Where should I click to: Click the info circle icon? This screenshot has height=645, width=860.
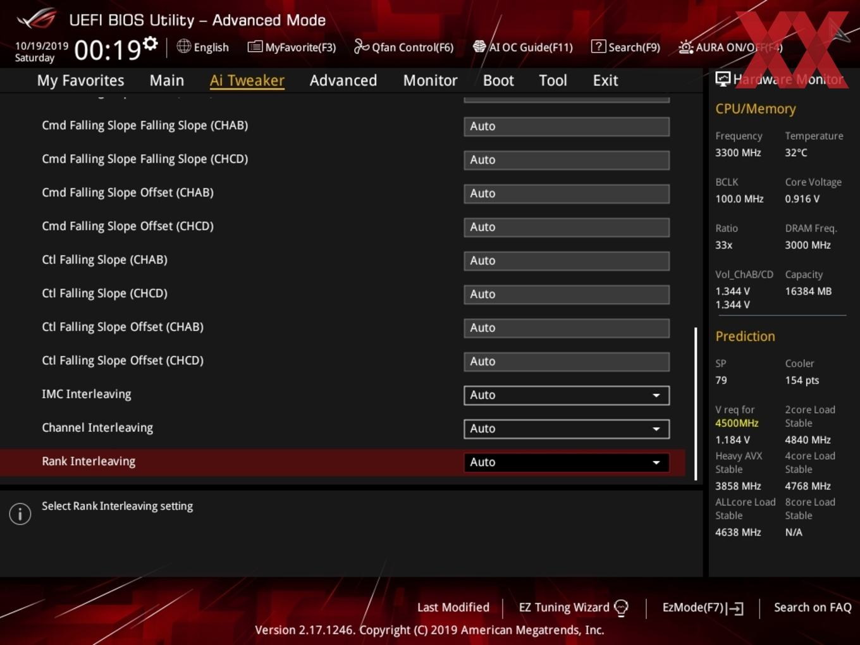point(20,514)
